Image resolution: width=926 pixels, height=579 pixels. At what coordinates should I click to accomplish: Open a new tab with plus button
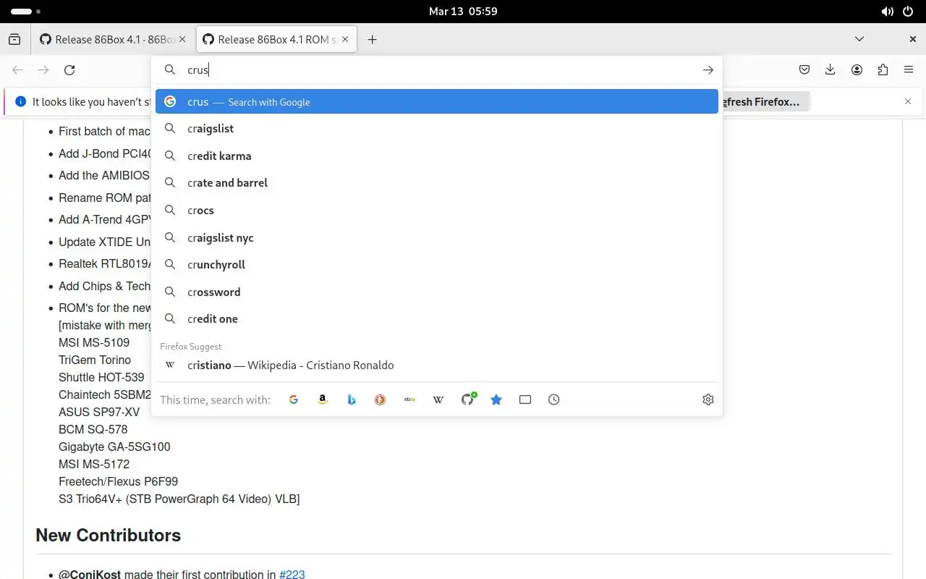(x=372, y=40)
